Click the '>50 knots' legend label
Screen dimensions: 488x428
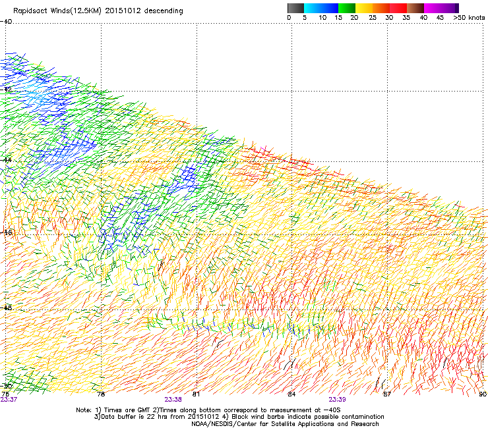tap(469, 18)
